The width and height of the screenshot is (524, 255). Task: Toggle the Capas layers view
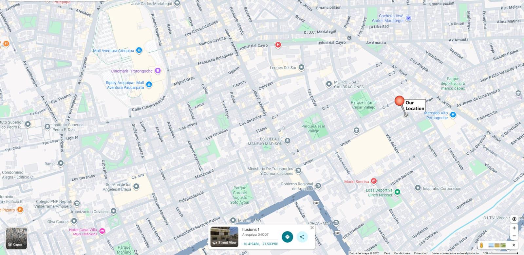coord(16,238)
